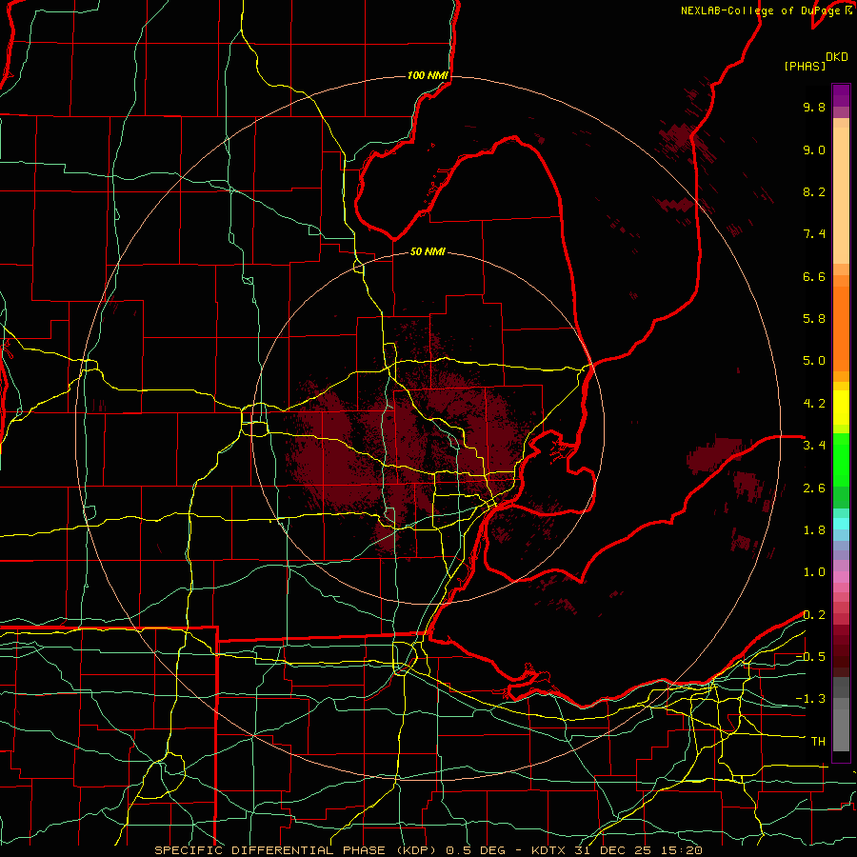Click the -0.5 scale value
The width and height of the screenshot is (857, 857).
810,657
